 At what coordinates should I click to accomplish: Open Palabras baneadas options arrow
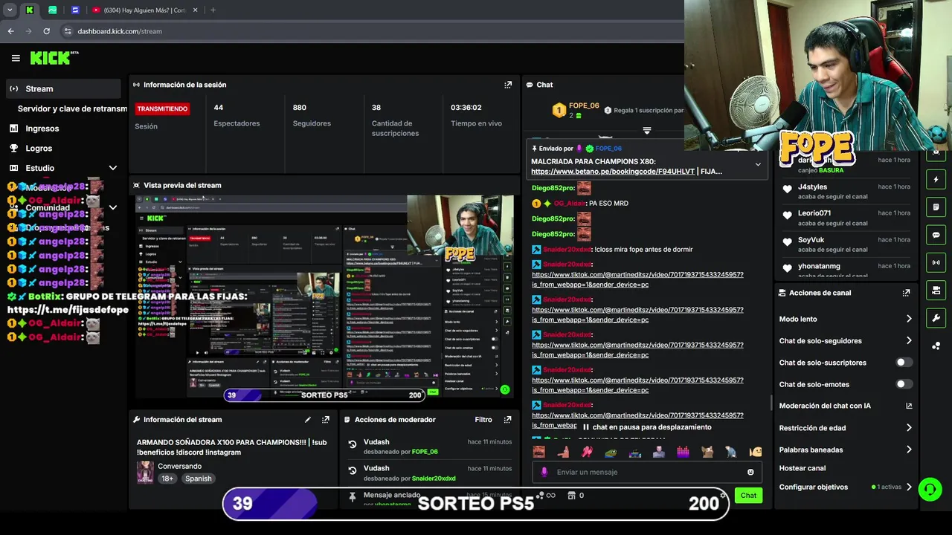[909, 450]
